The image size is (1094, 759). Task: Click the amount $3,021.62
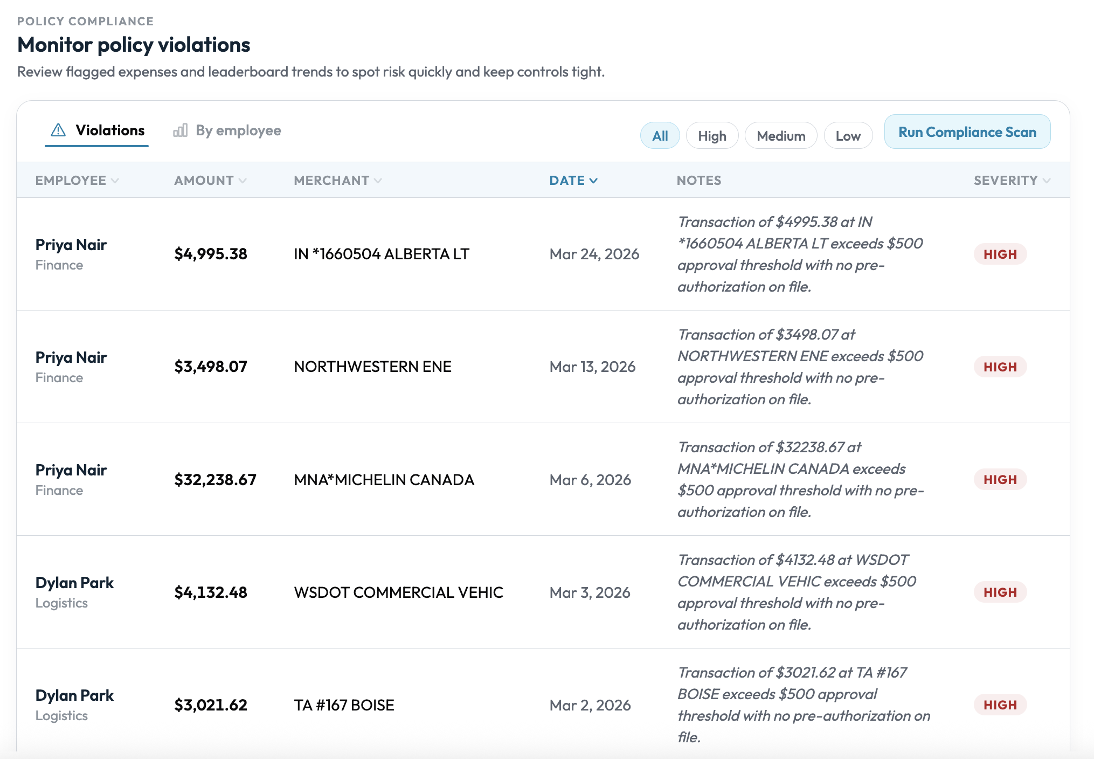[x=211, y=705]
